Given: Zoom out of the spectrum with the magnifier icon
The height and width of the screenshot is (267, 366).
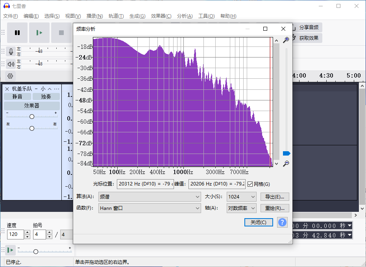Looking at the screenshot, I should (286, 163).
